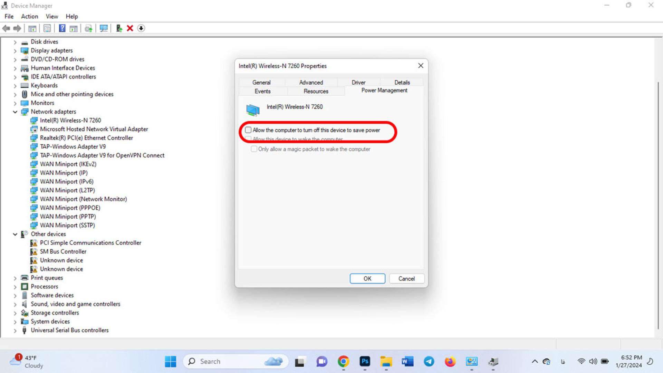Click the printer toolbar icon
The width and height of the screenshot is (663, 373).
click(x=88, y=28)
